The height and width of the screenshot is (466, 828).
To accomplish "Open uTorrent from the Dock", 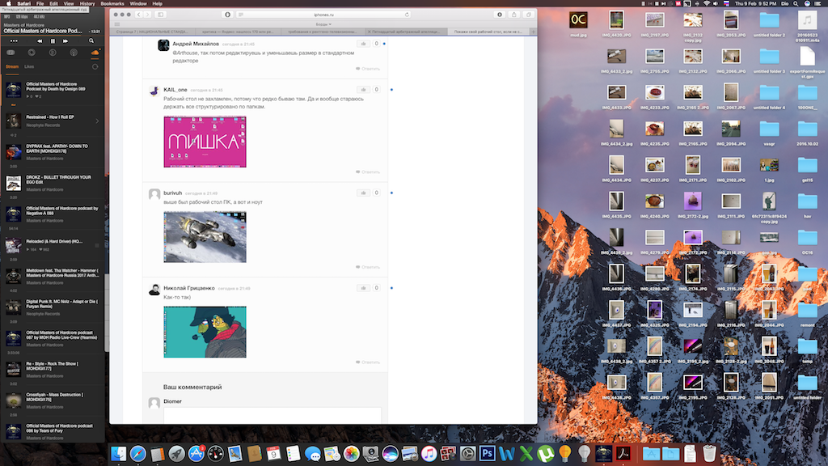I will (546, 453).
